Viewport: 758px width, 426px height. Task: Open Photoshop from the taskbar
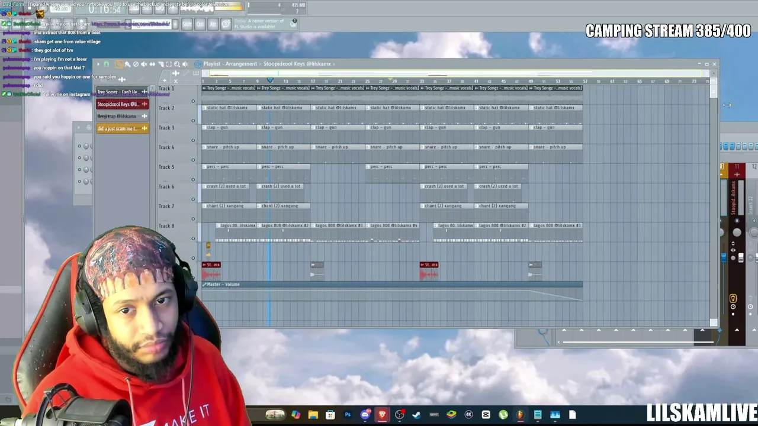tap(348, 415)
